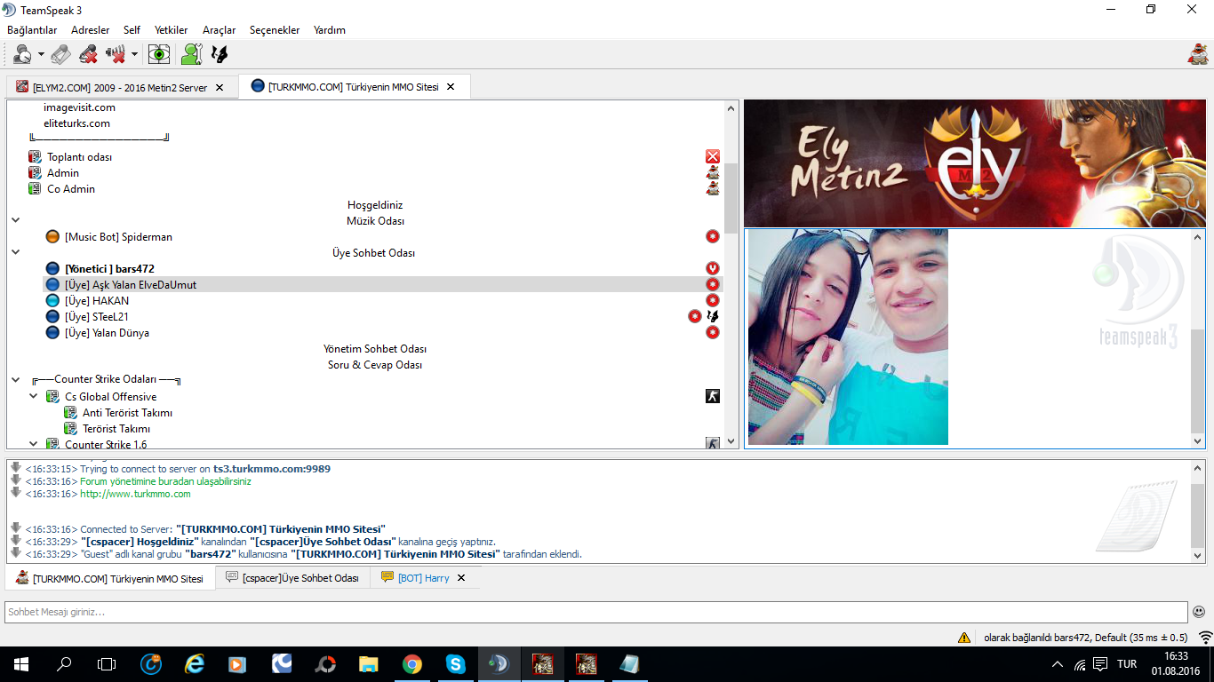
Task: Switch to TURKMMO.COM server chat tab
Action: pyautogui.click(x=110, y=579)
